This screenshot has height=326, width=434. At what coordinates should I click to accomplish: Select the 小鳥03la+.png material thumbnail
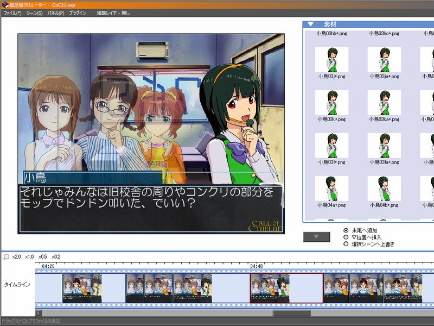pyautogui.click(x=384, y=146)
